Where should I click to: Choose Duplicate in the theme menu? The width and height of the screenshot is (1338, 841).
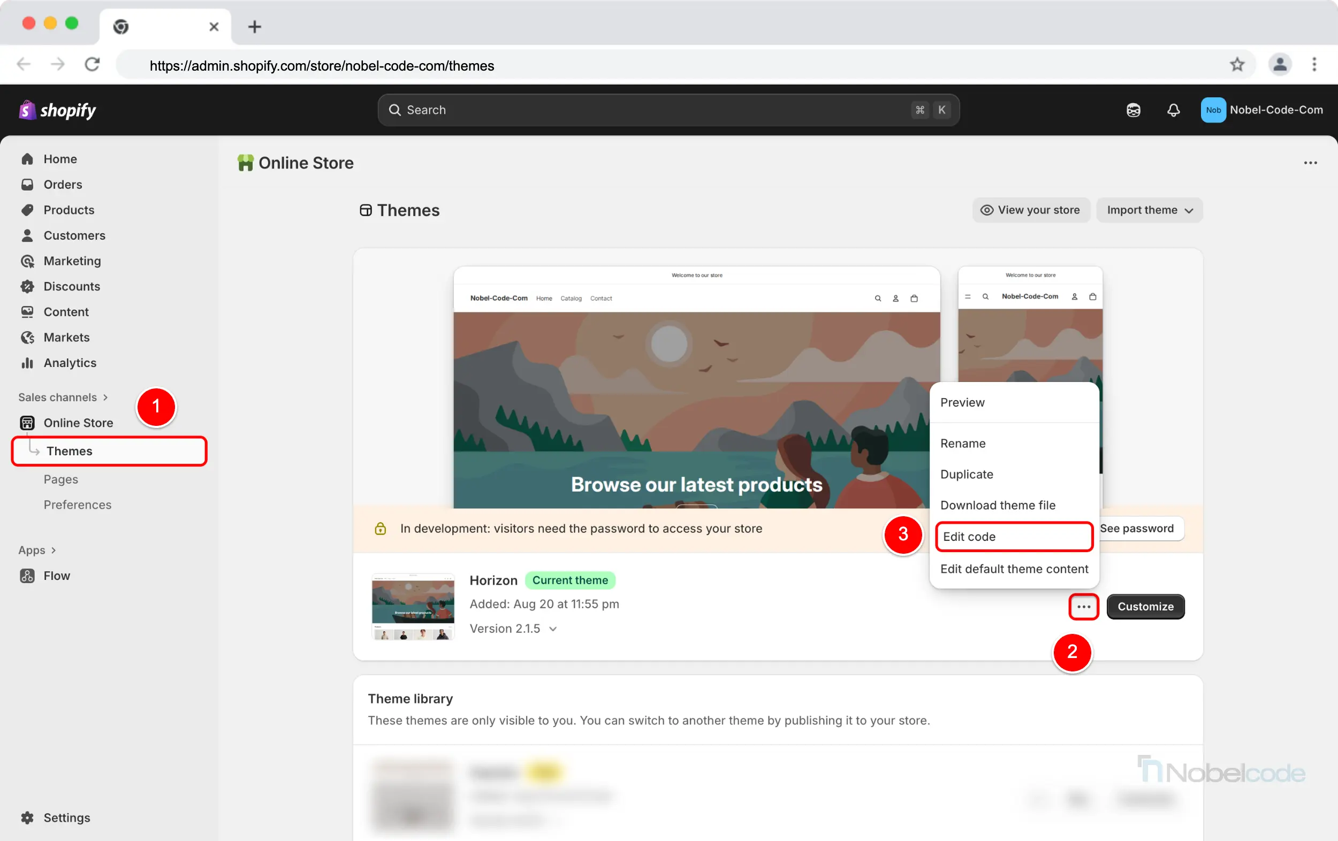tap(966, 474)
